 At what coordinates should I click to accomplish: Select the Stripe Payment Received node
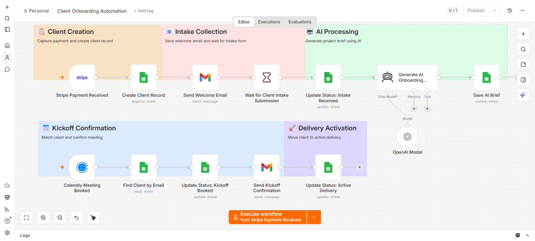coord(82,77)
